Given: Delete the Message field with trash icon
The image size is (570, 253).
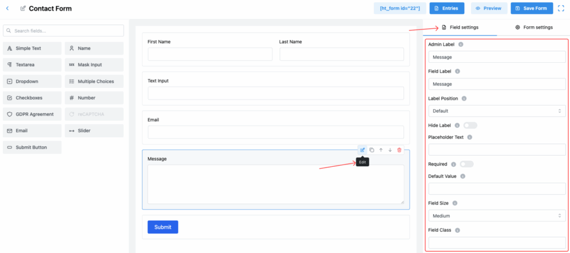Looking at the screenshot, I should coord(399,150).
